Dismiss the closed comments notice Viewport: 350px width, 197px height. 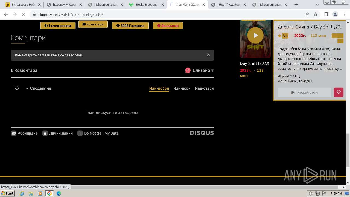pos(208,55)
